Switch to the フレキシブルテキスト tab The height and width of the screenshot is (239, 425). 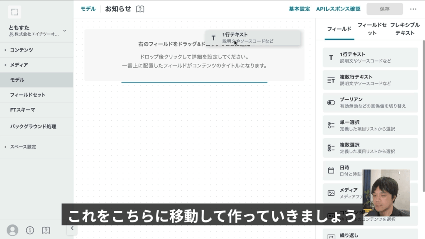(x=405, y=29)
